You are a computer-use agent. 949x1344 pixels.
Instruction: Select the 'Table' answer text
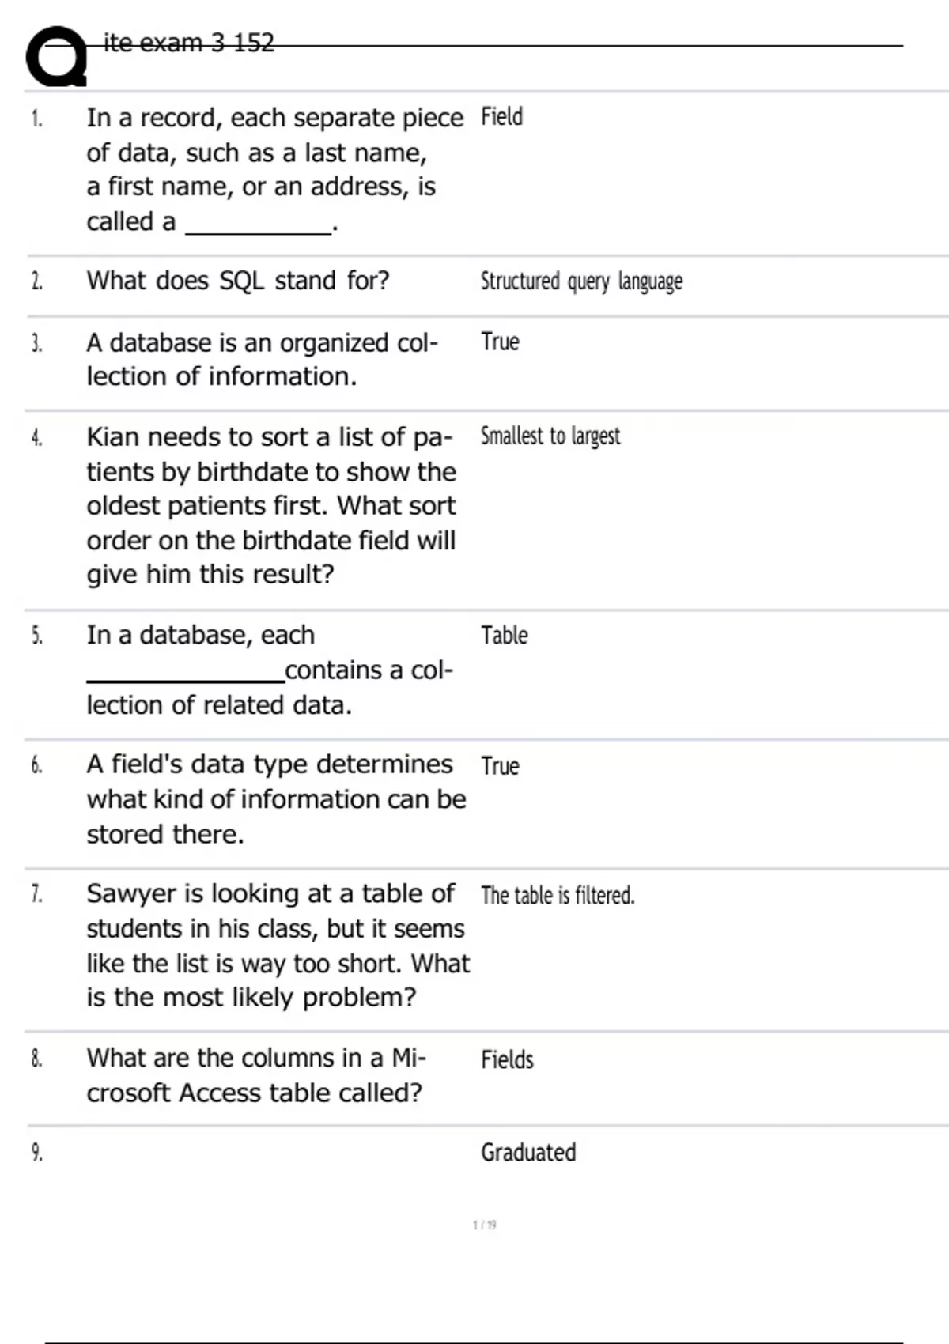(504, 636)
